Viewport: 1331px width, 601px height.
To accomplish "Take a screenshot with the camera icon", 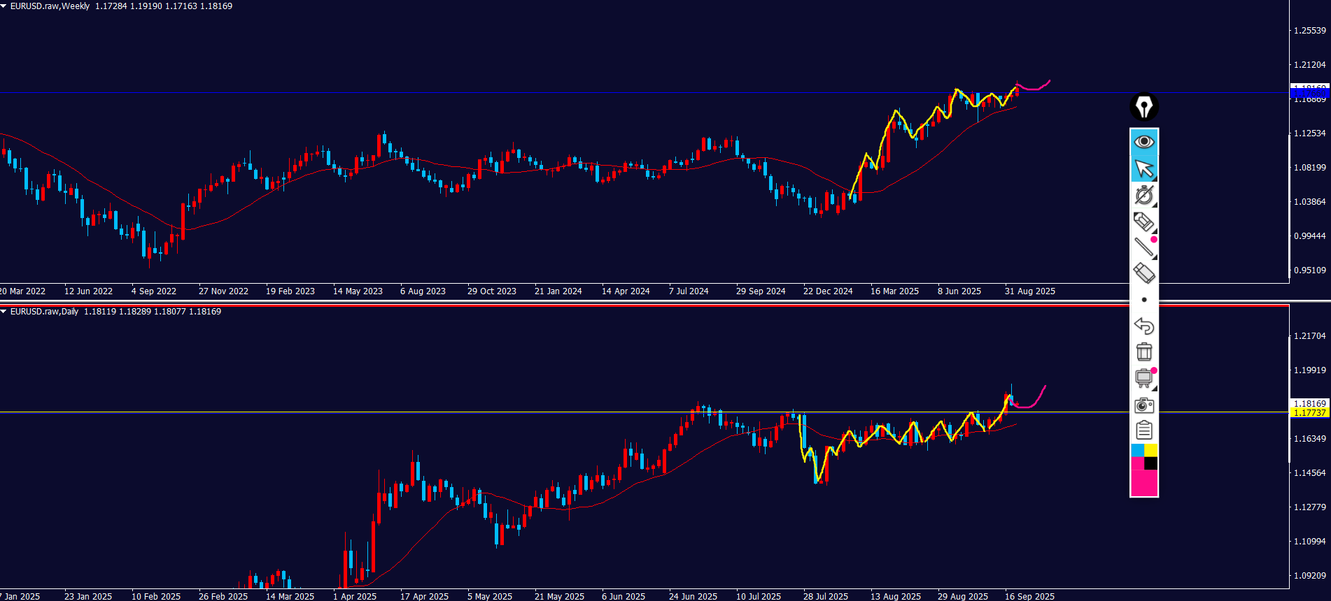I will [1143, 405].
